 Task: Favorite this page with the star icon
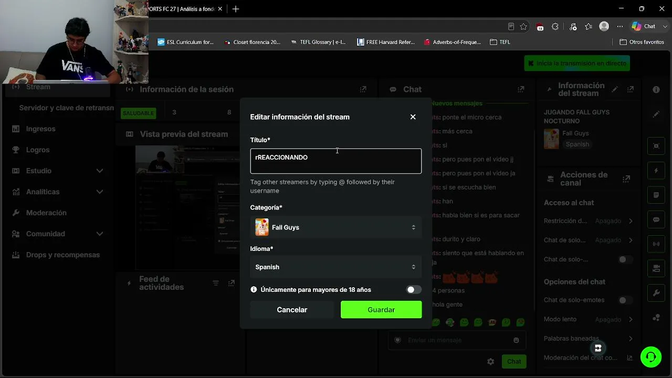(523, 26)
